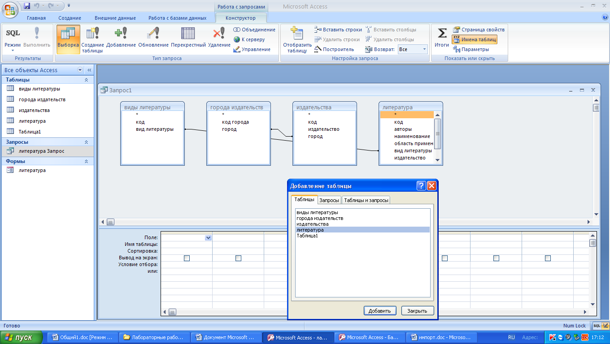Screen dimensions: 610x344
Task: Select виды литературы in dialog list
Action: pos(362,212)
